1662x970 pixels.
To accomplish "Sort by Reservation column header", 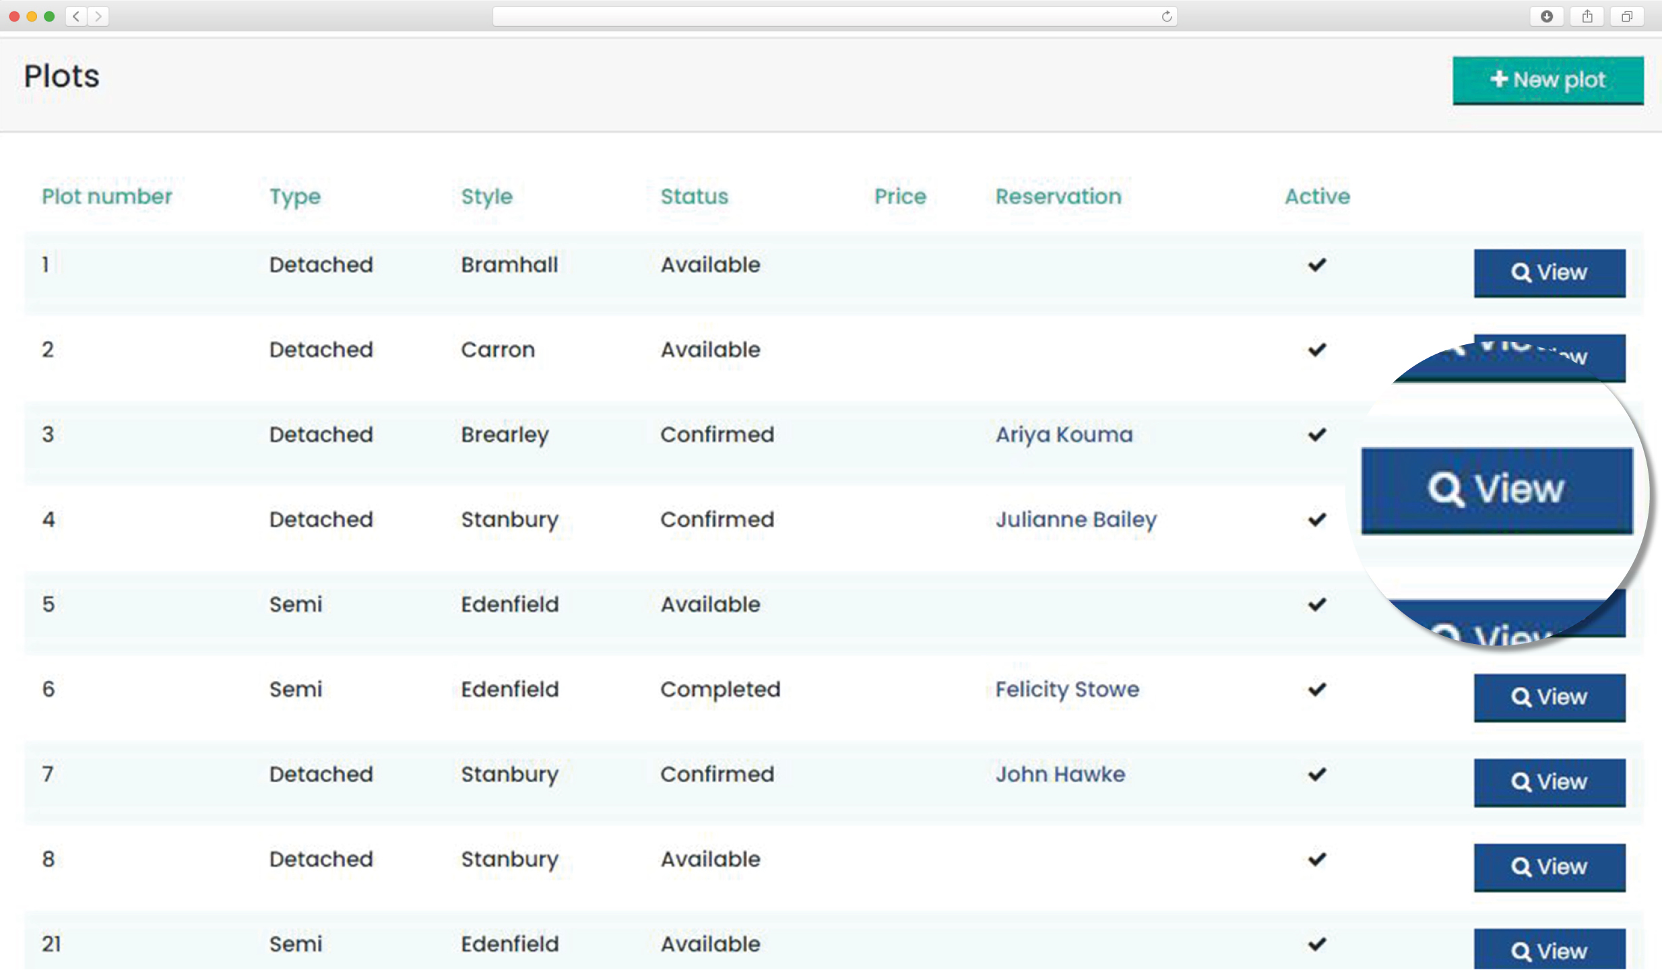I will [x=1058, y=197].
